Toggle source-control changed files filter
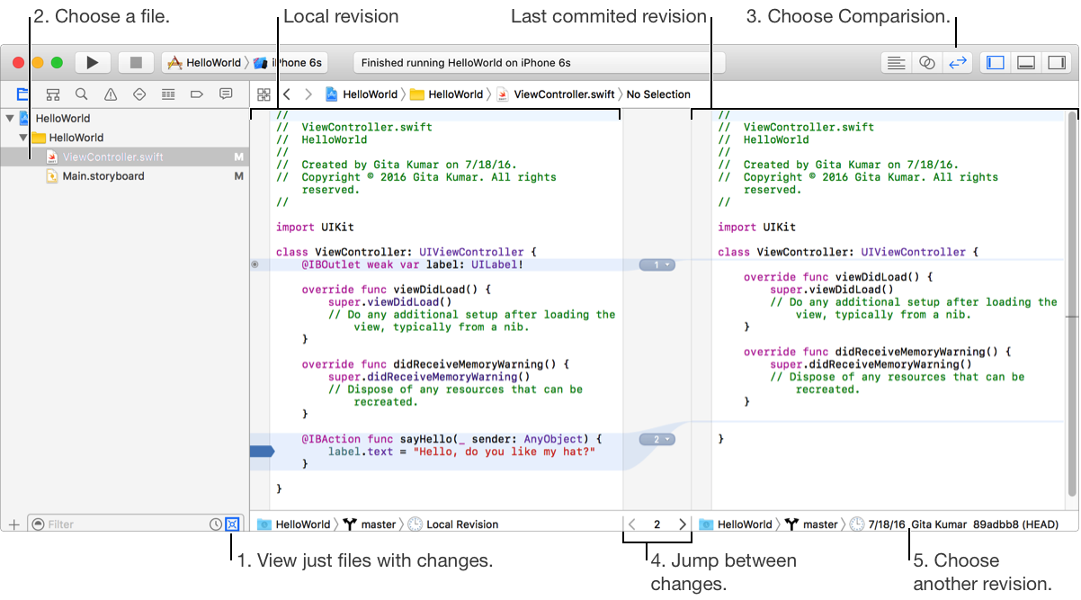 [233, 524]
